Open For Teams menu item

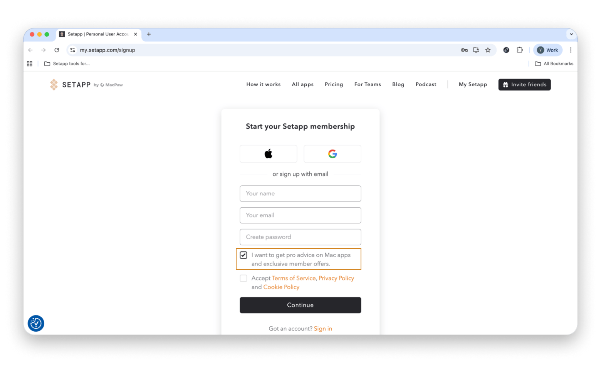tap(368, 84)
